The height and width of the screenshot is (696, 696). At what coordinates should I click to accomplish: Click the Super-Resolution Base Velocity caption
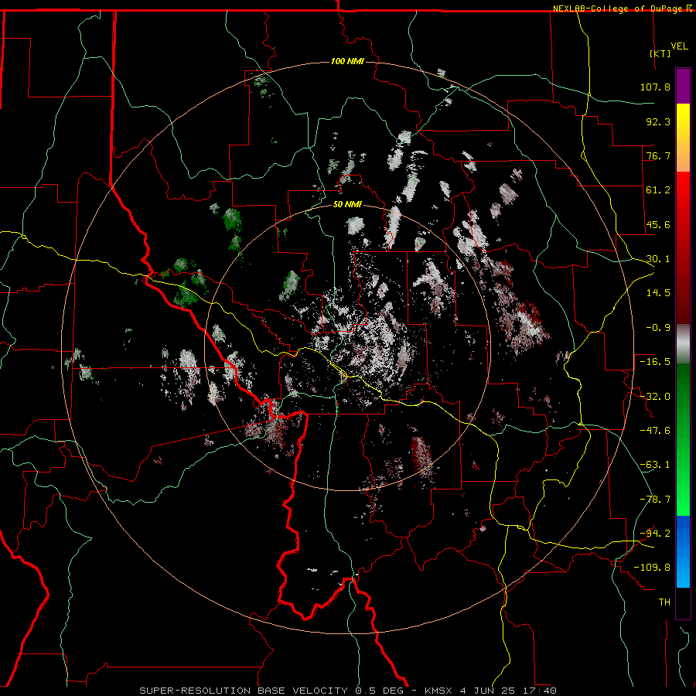(347, 691)
